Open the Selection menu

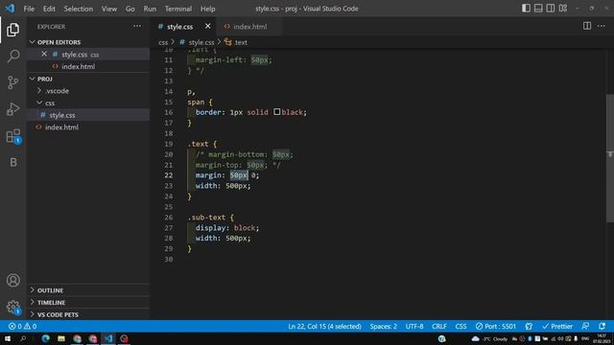coord(79,9)
